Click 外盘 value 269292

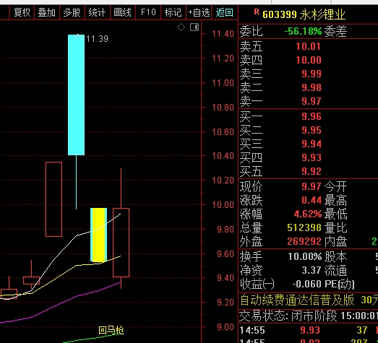click(304, 241)
